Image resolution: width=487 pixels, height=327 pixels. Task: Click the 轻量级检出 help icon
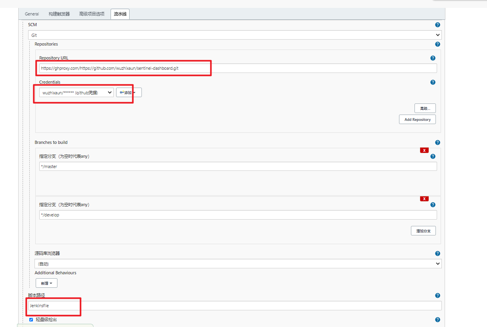click(437, 319)
